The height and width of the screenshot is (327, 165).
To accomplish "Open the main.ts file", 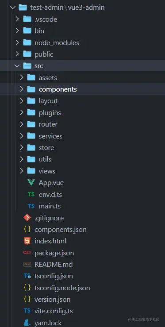I will coord(50,206).
